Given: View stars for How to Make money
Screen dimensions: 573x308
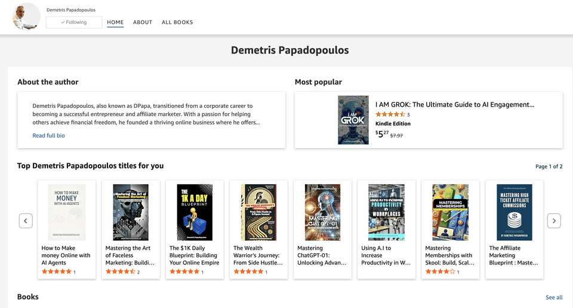Looking at the screenshot, I should 56,272.
